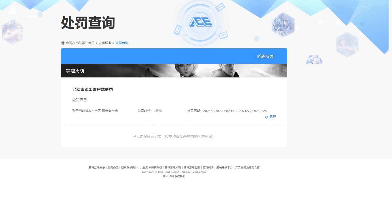The width and height of the screenshot is (392, 223).
Task: Open 隐私保护指引 footer link
Action: point(129,168)
